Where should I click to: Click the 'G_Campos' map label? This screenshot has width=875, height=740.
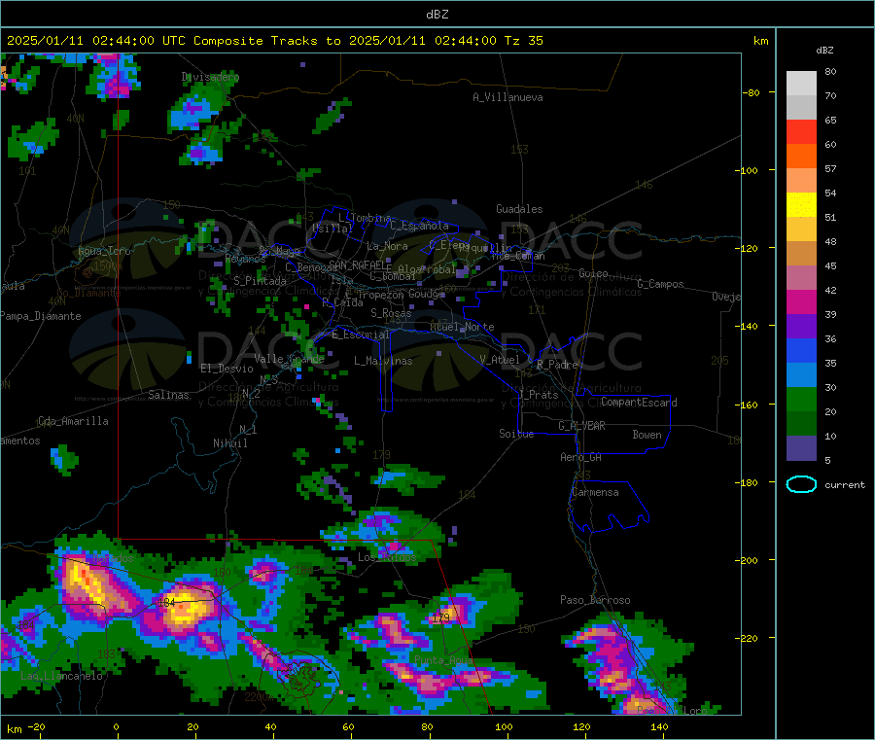pyautogui.click(x=660, y=284)
